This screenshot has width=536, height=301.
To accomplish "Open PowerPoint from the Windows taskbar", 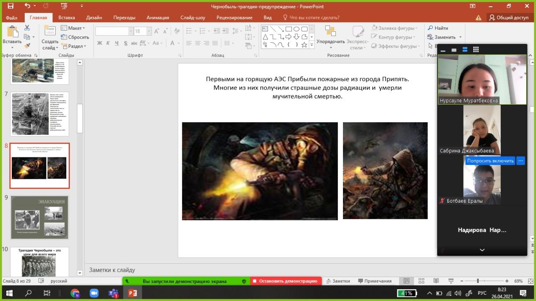I will click(133, 293).
